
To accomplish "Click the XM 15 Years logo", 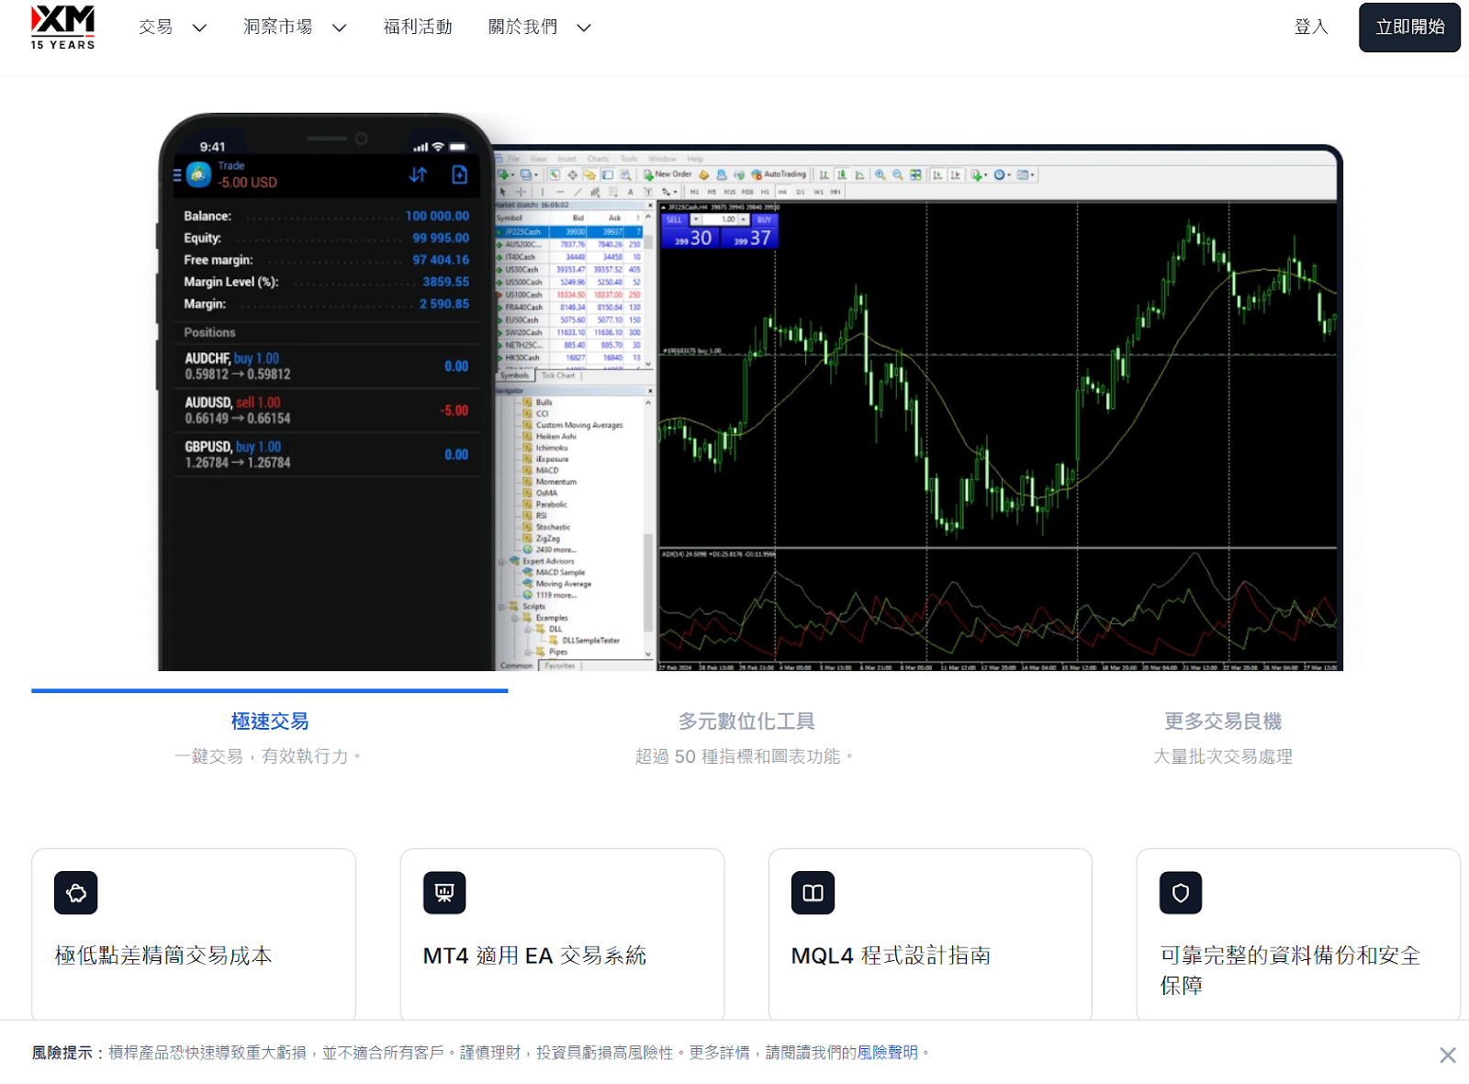I will pos(62,27).
